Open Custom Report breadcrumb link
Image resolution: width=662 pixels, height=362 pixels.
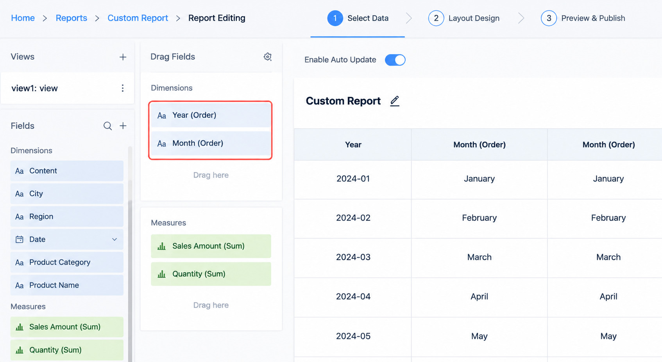coord(138,18)
